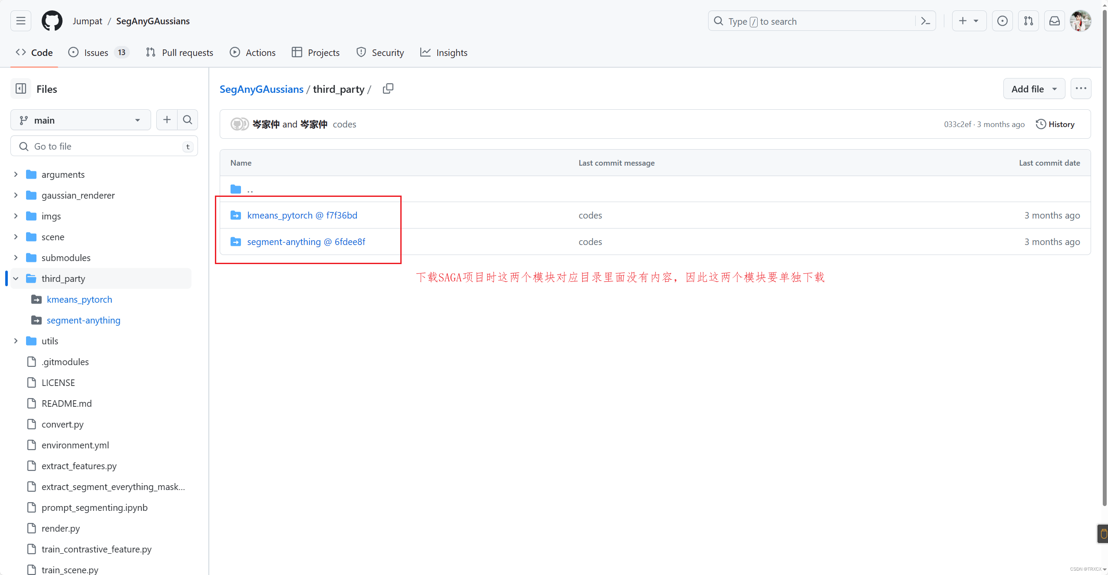The width and height of the screenshot is (1108, 575).
Task: Open the command palette icon
Action: click(x=925, y=21)
